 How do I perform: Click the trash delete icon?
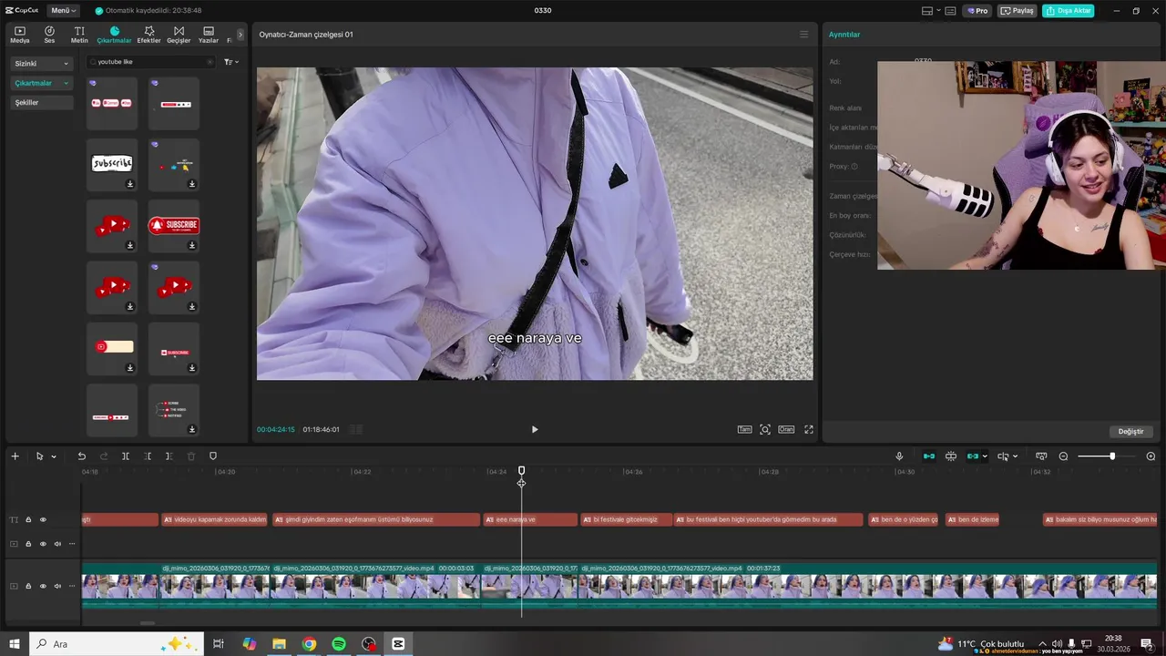point(191,456)
